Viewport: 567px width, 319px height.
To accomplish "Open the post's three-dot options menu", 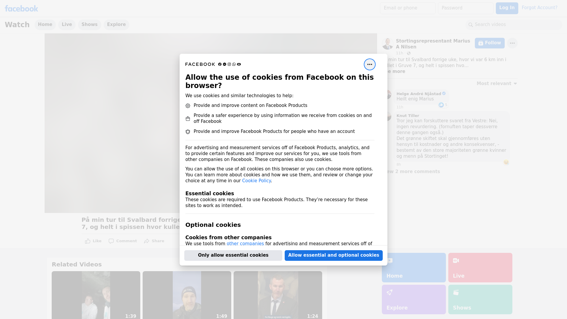I will coord(512,43).
